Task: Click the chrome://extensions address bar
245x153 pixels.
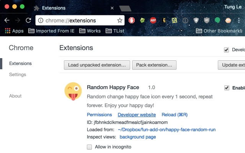Action: [x=77, y=20]
